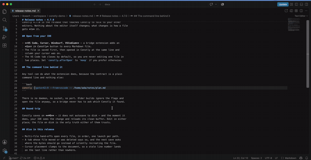Image resolution: width=311 pixels, height=160 pixels.
Task: Open the Copilot chat icon in the title bar
Action: click(x=211, y=4)
